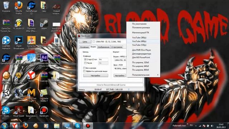Click the F8 pause hotkey field
The image size is (229, 129).
103,63
